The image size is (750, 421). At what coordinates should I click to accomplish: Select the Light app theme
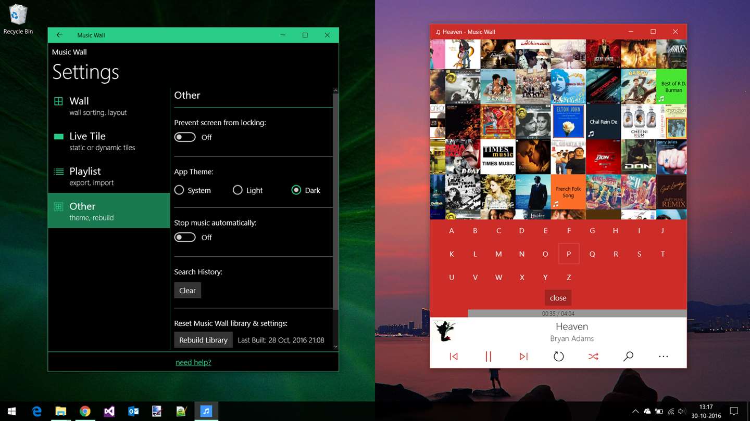(x=248, y=190)
